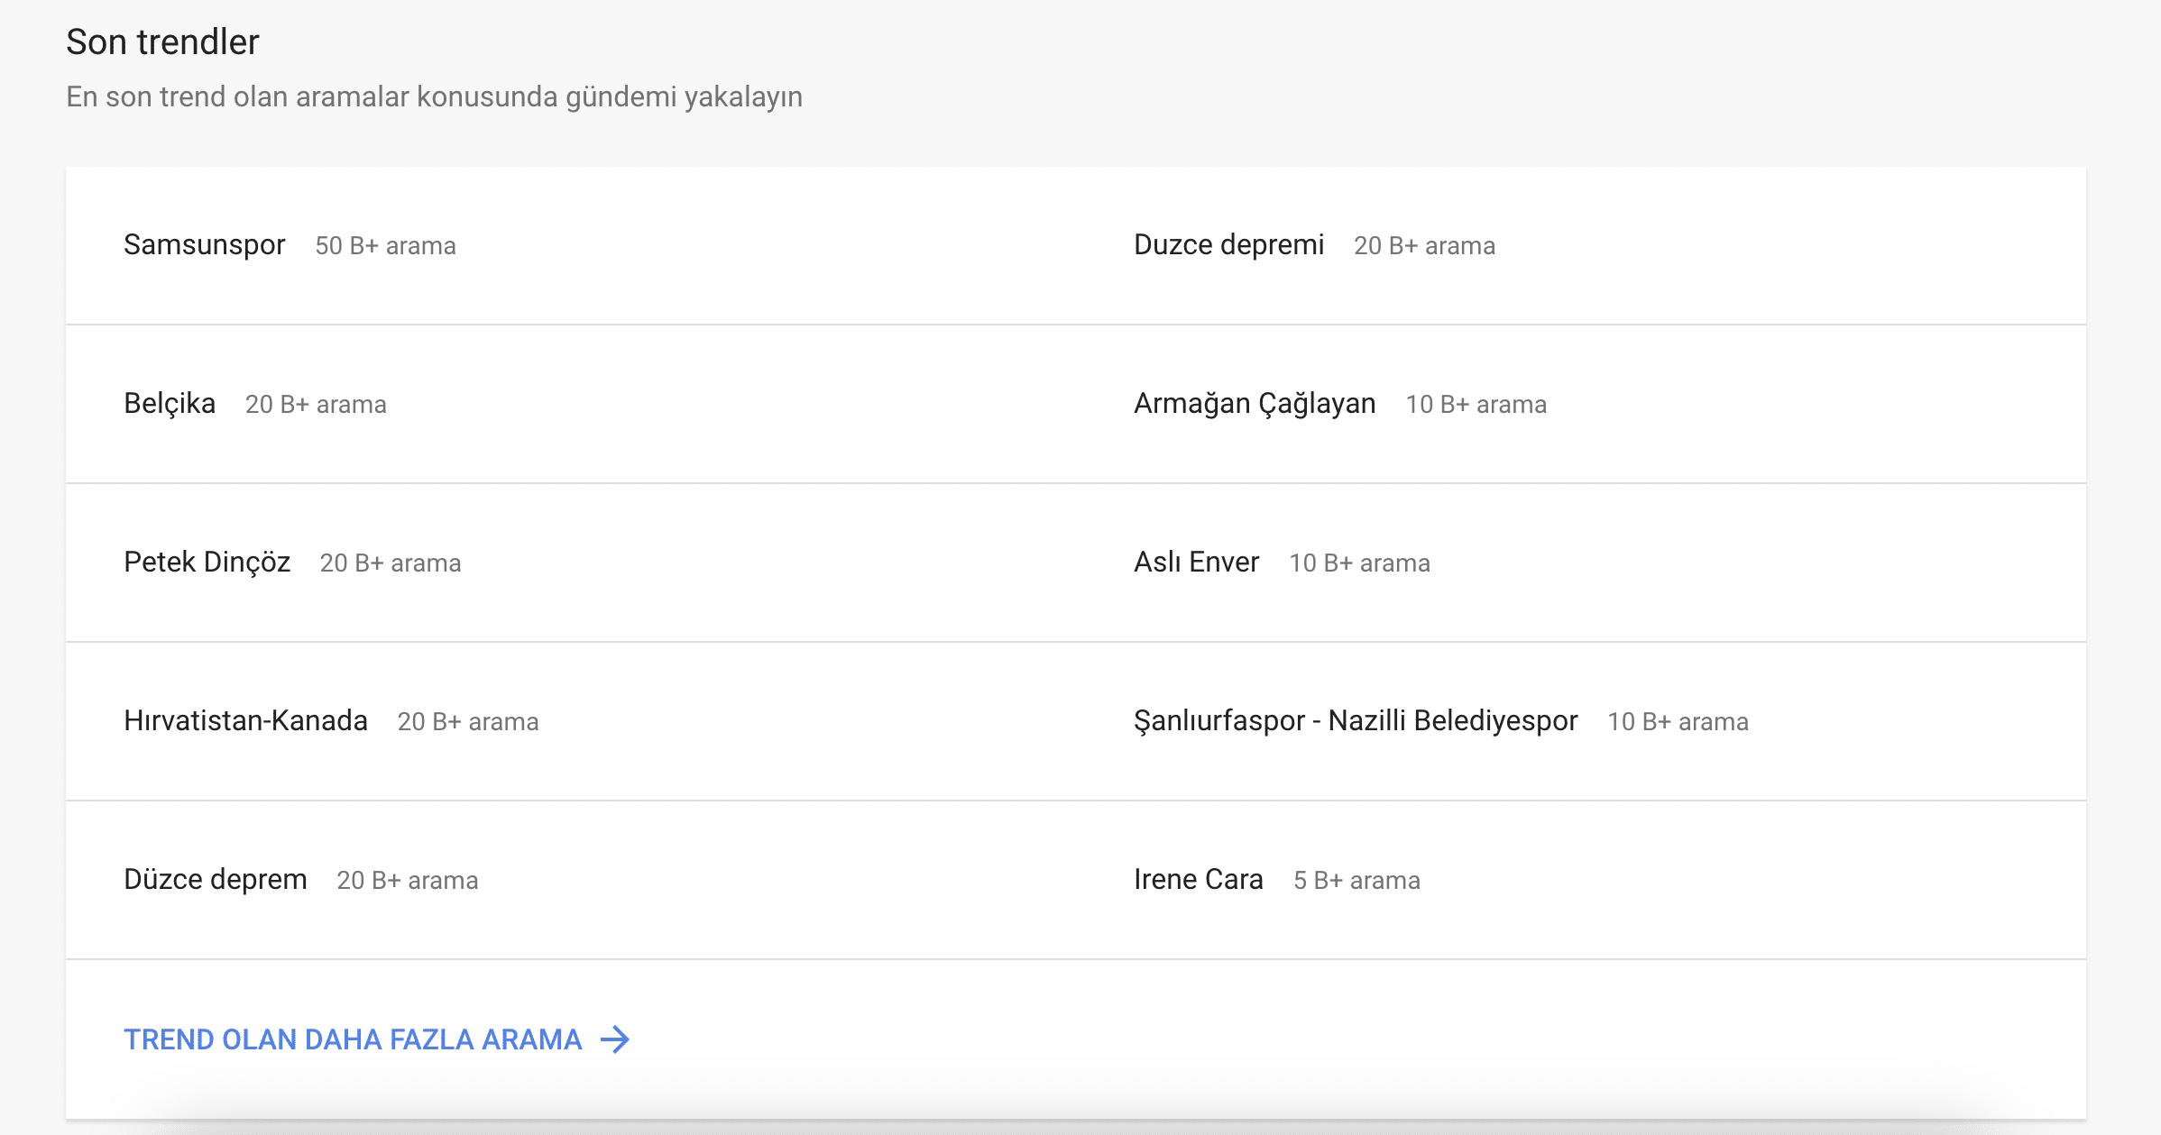Click search count beside Aslı Enver

click(x=1359, y=563)
